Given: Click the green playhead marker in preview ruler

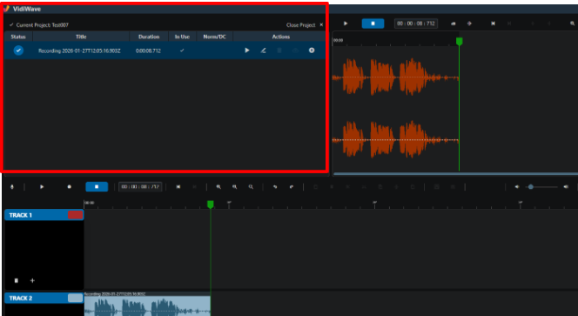Looking at the screenshot, I should [459, 41].
